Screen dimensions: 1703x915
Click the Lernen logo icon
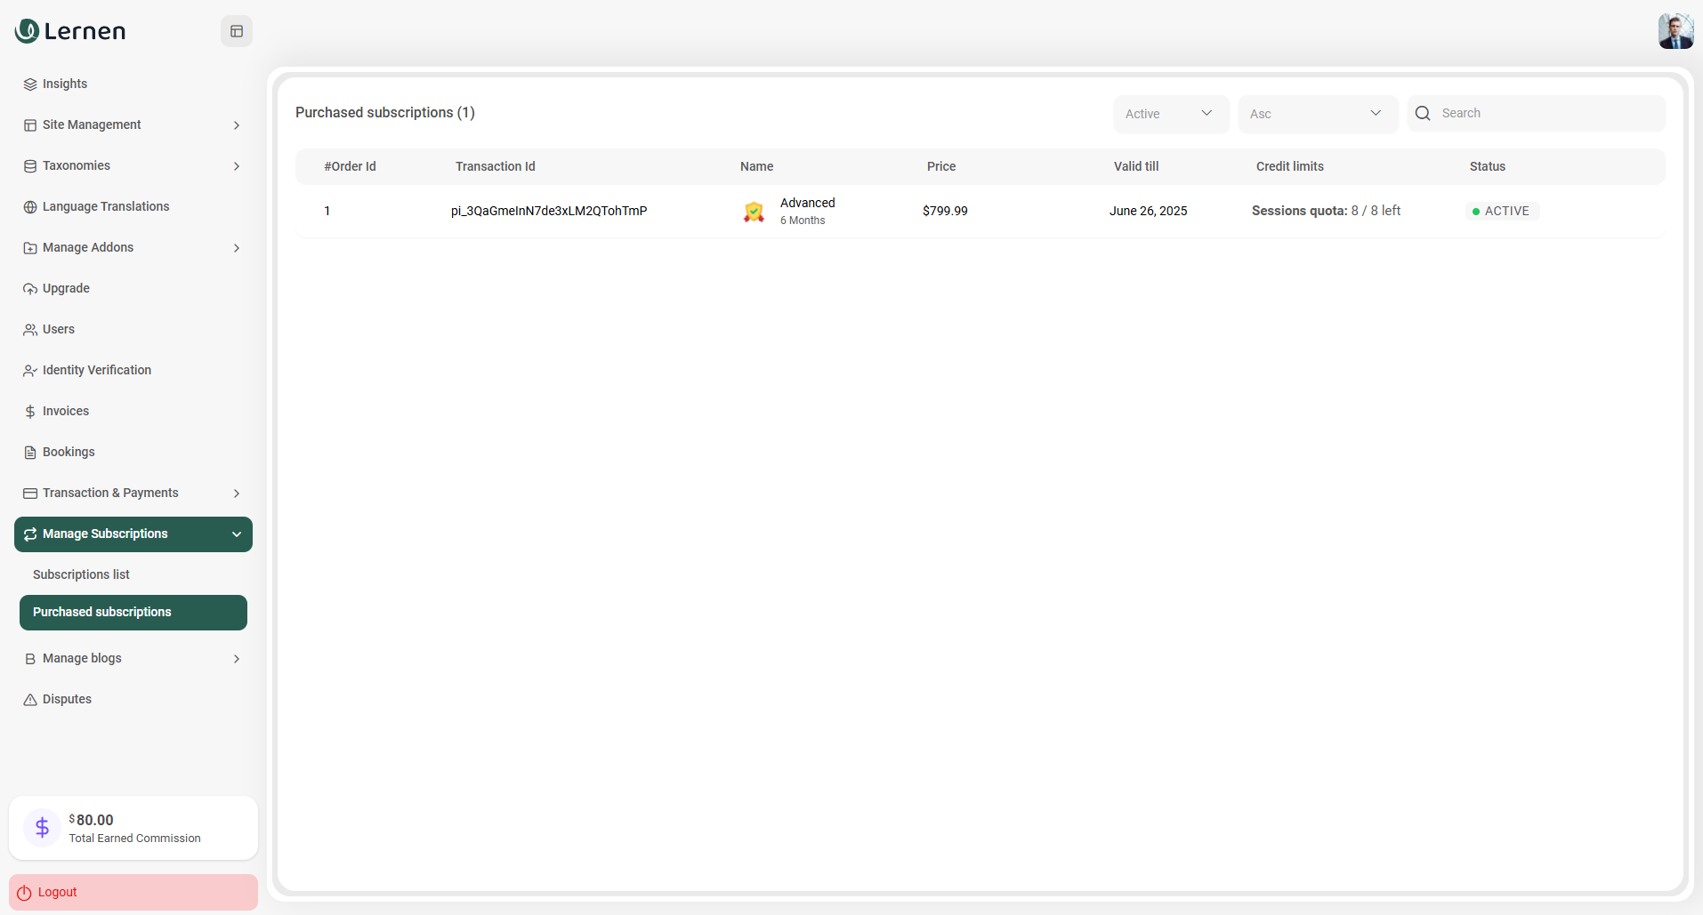[28, 31]
